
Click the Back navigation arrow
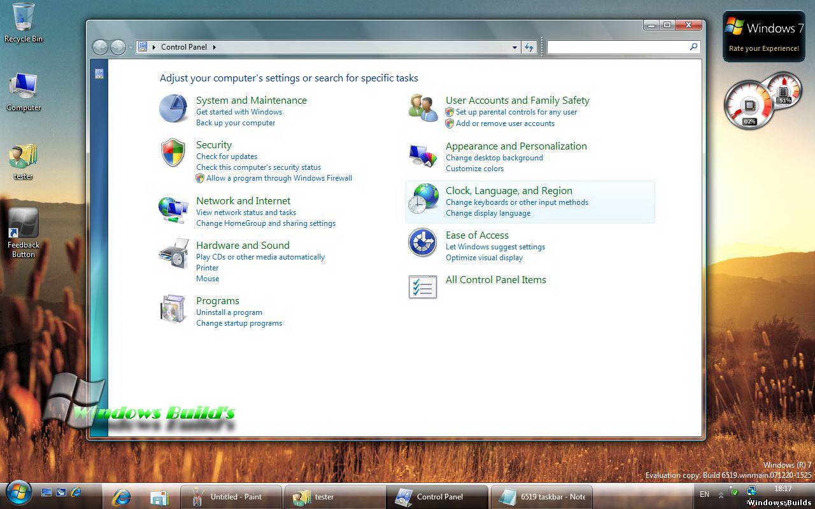pyautogui.click(x=100, y=47)
